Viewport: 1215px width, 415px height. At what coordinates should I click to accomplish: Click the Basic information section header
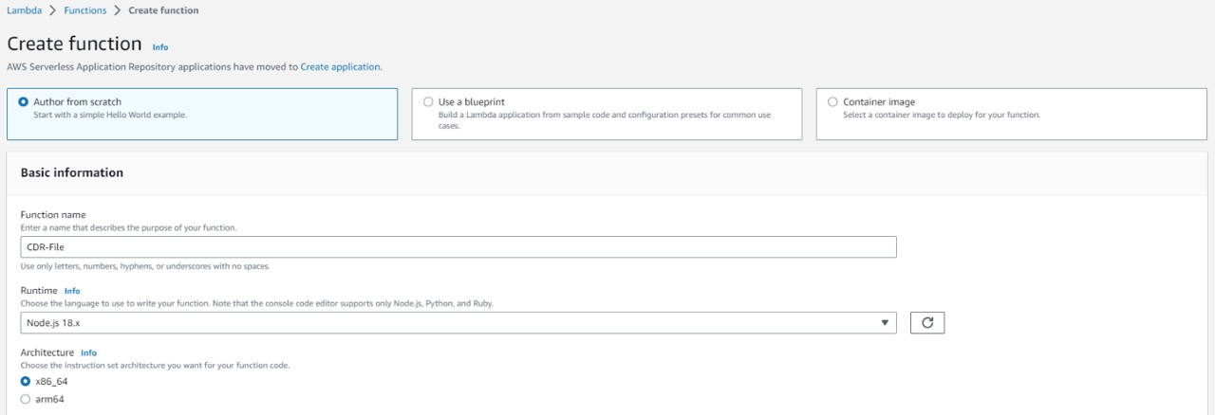72,172
